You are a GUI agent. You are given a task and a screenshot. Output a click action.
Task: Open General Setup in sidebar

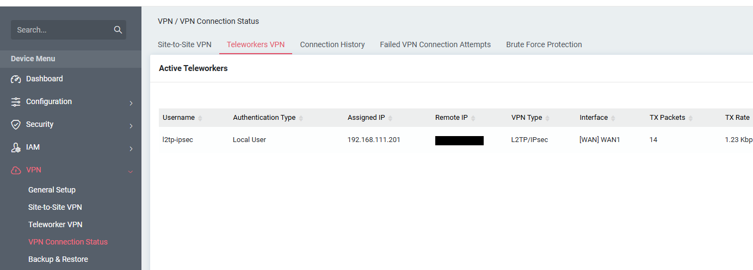(52, 190)
